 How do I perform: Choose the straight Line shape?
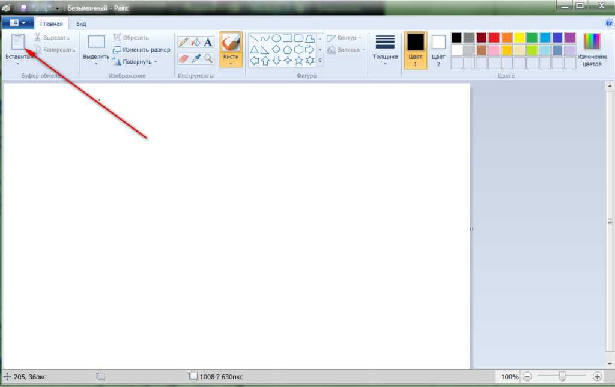pos(254,38)
